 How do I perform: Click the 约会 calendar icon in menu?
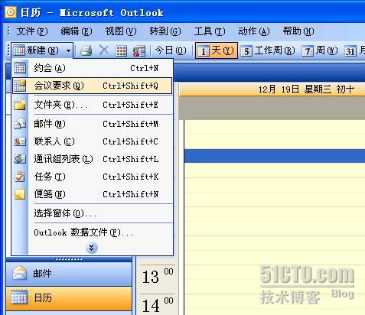[20, 68]
